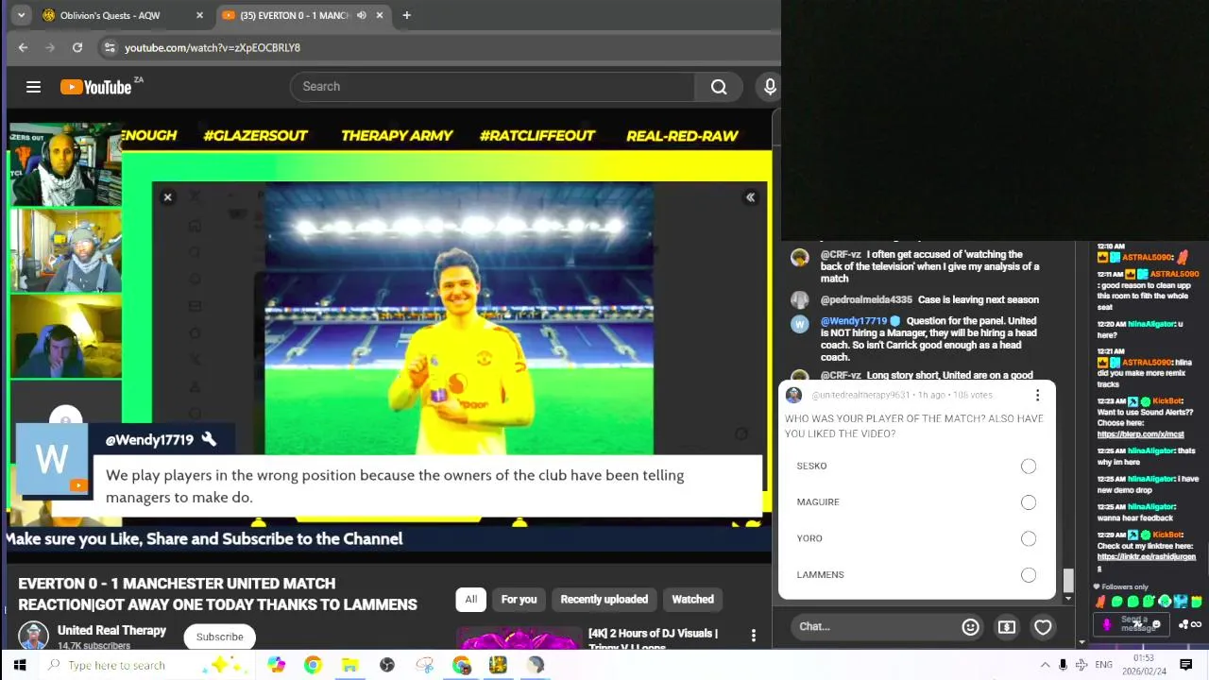Open OBS Studio from the taskbar

pos(386,665)
